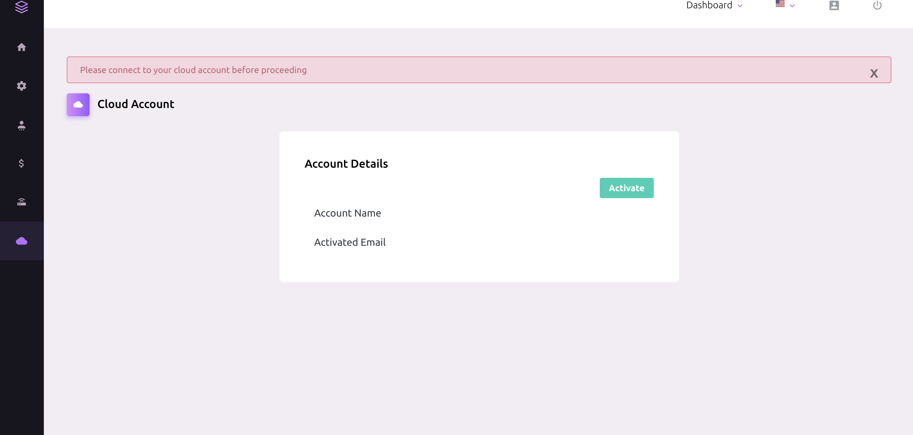913x435 pixels.
Task: Open the user management person icon
Action: click(22, 125)
